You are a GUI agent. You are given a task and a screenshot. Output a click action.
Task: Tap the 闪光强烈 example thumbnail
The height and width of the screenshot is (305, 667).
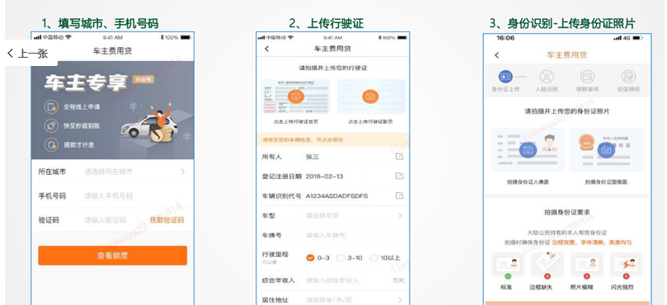pos(626,264)
